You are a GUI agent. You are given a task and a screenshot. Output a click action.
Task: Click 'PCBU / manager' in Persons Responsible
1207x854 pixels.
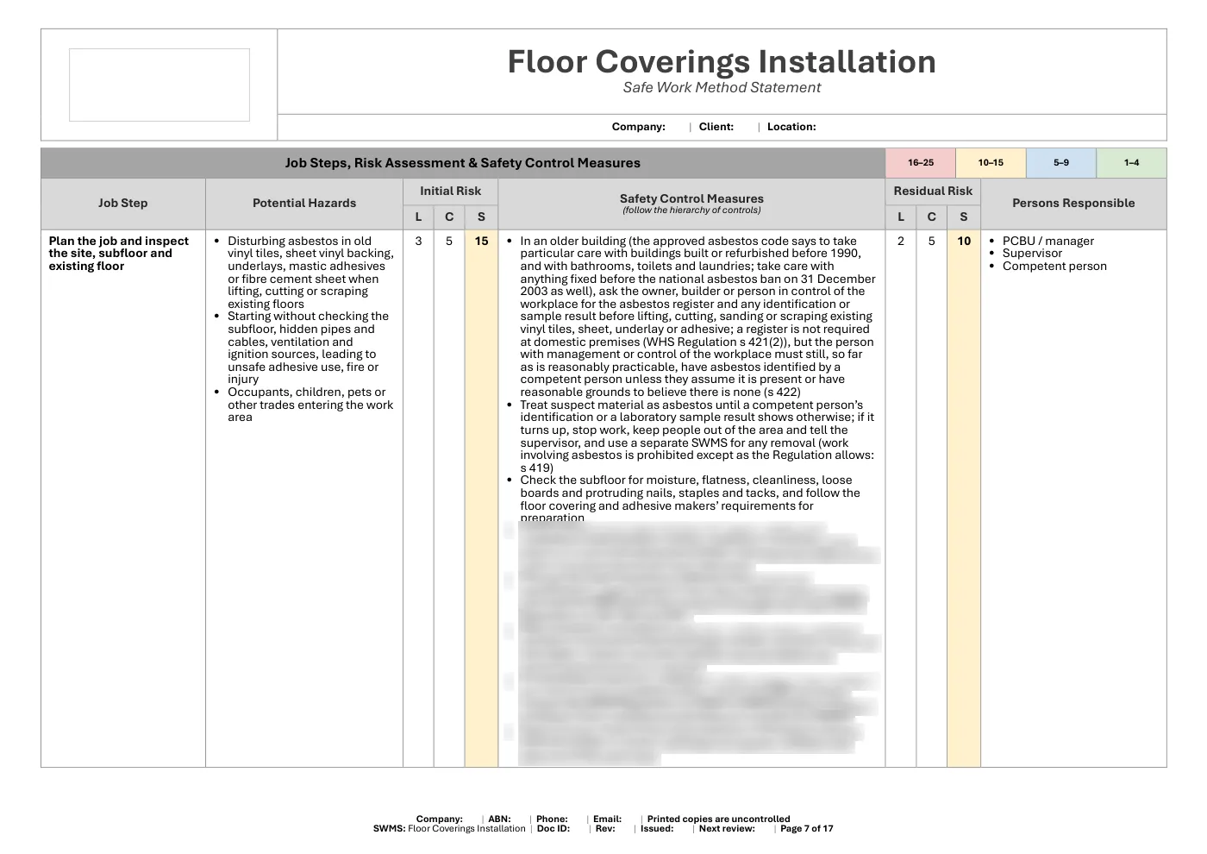tap(1048, 242)
